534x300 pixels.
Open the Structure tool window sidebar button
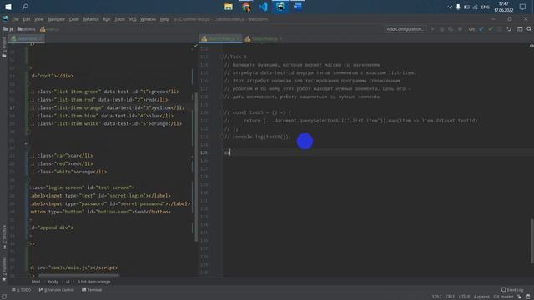(x=4, y=237)
